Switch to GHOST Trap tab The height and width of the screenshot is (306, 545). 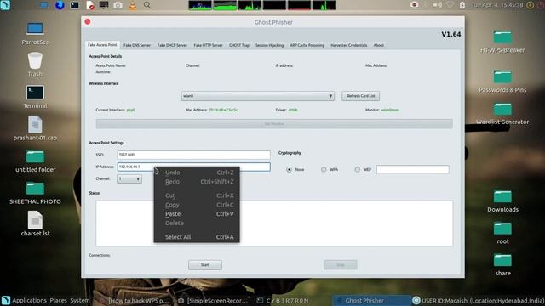[239, 45]
